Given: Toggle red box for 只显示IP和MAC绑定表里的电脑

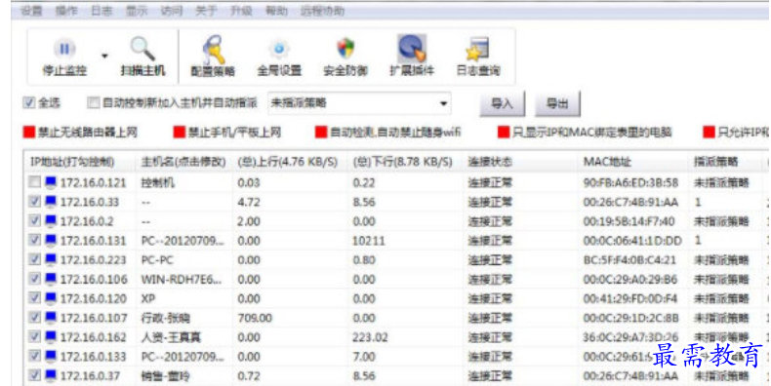Looking at the screenshot, I should (x=504, y=133).
